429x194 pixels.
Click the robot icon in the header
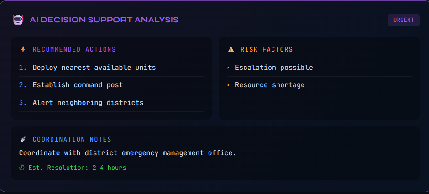point(18,20)
